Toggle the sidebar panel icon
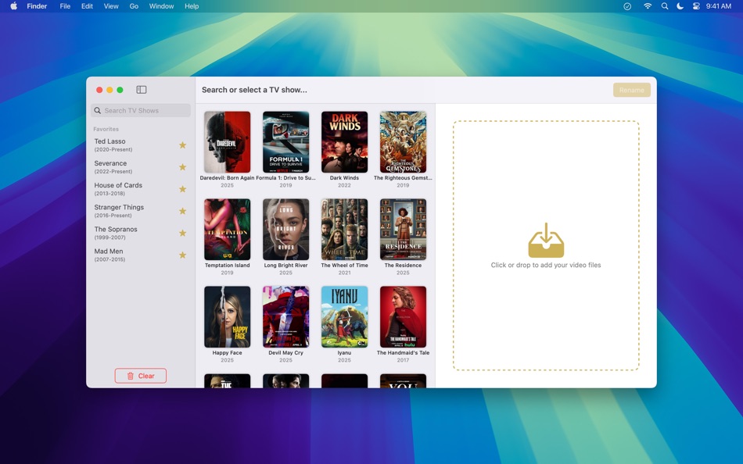 (142, 90)
